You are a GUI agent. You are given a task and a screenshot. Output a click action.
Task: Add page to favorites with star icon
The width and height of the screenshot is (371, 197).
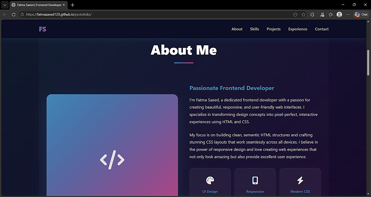click(x=303, y=15)
